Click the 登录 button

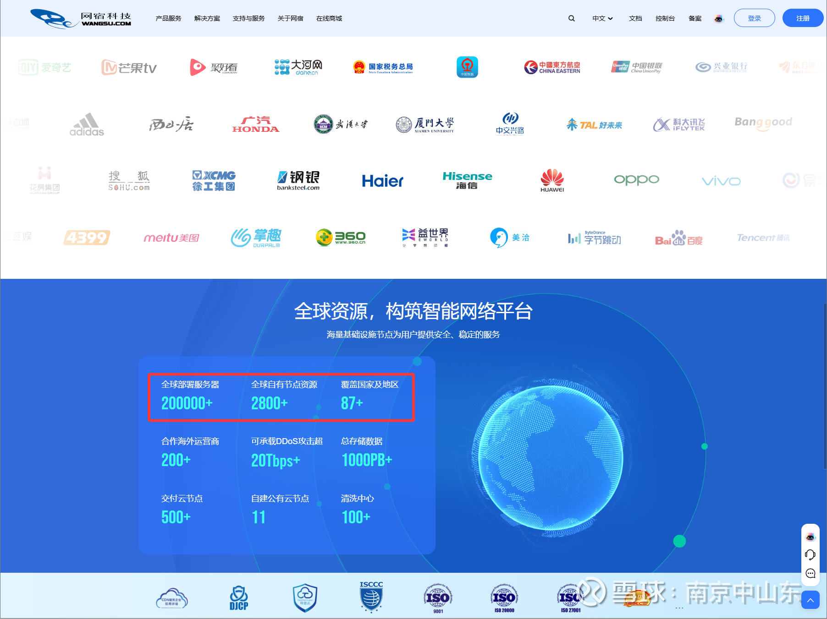click(754, 18)
